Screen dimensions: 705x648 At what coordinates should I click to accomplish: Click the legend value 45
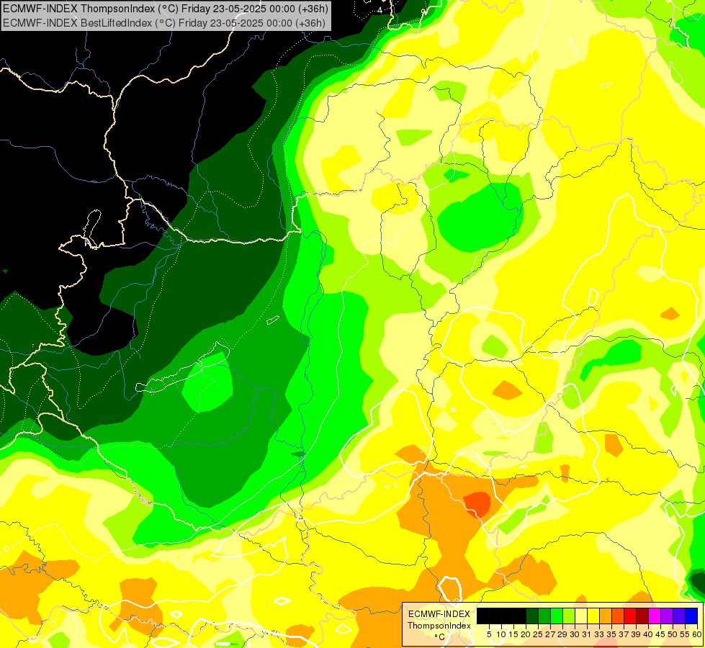(660, 634)
